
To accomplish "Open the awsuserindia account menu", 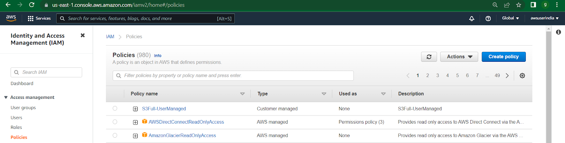I will (545, 18).
